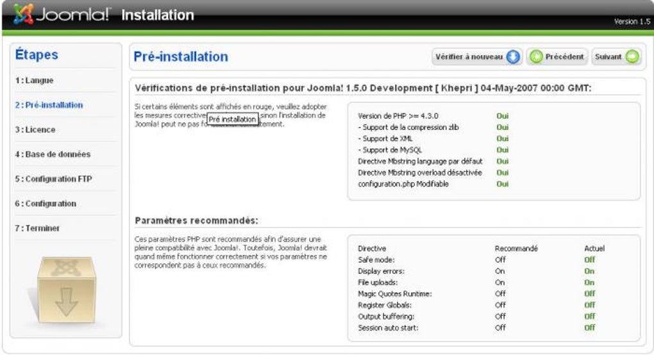Viewport: 654px width, 355px height.
Task: Click the Installation title in the header
Action: point(158,15)
